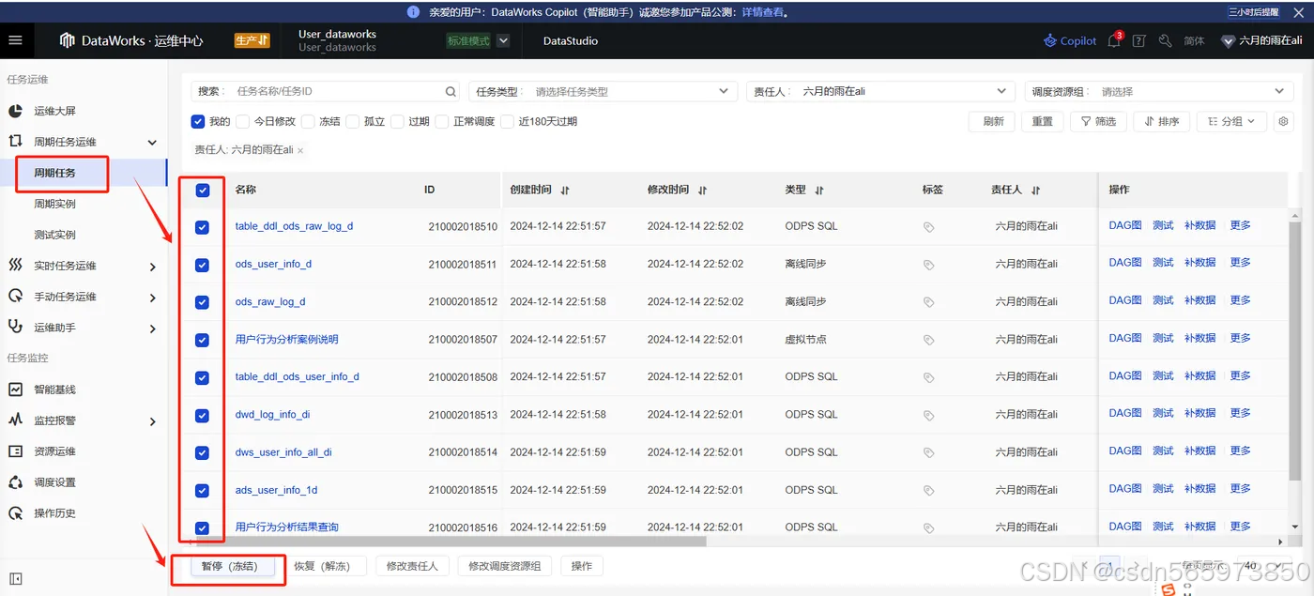Open the DataWorks Copilot assistant
This screenshot has height=596, width=1314.
click(1068, 40)
